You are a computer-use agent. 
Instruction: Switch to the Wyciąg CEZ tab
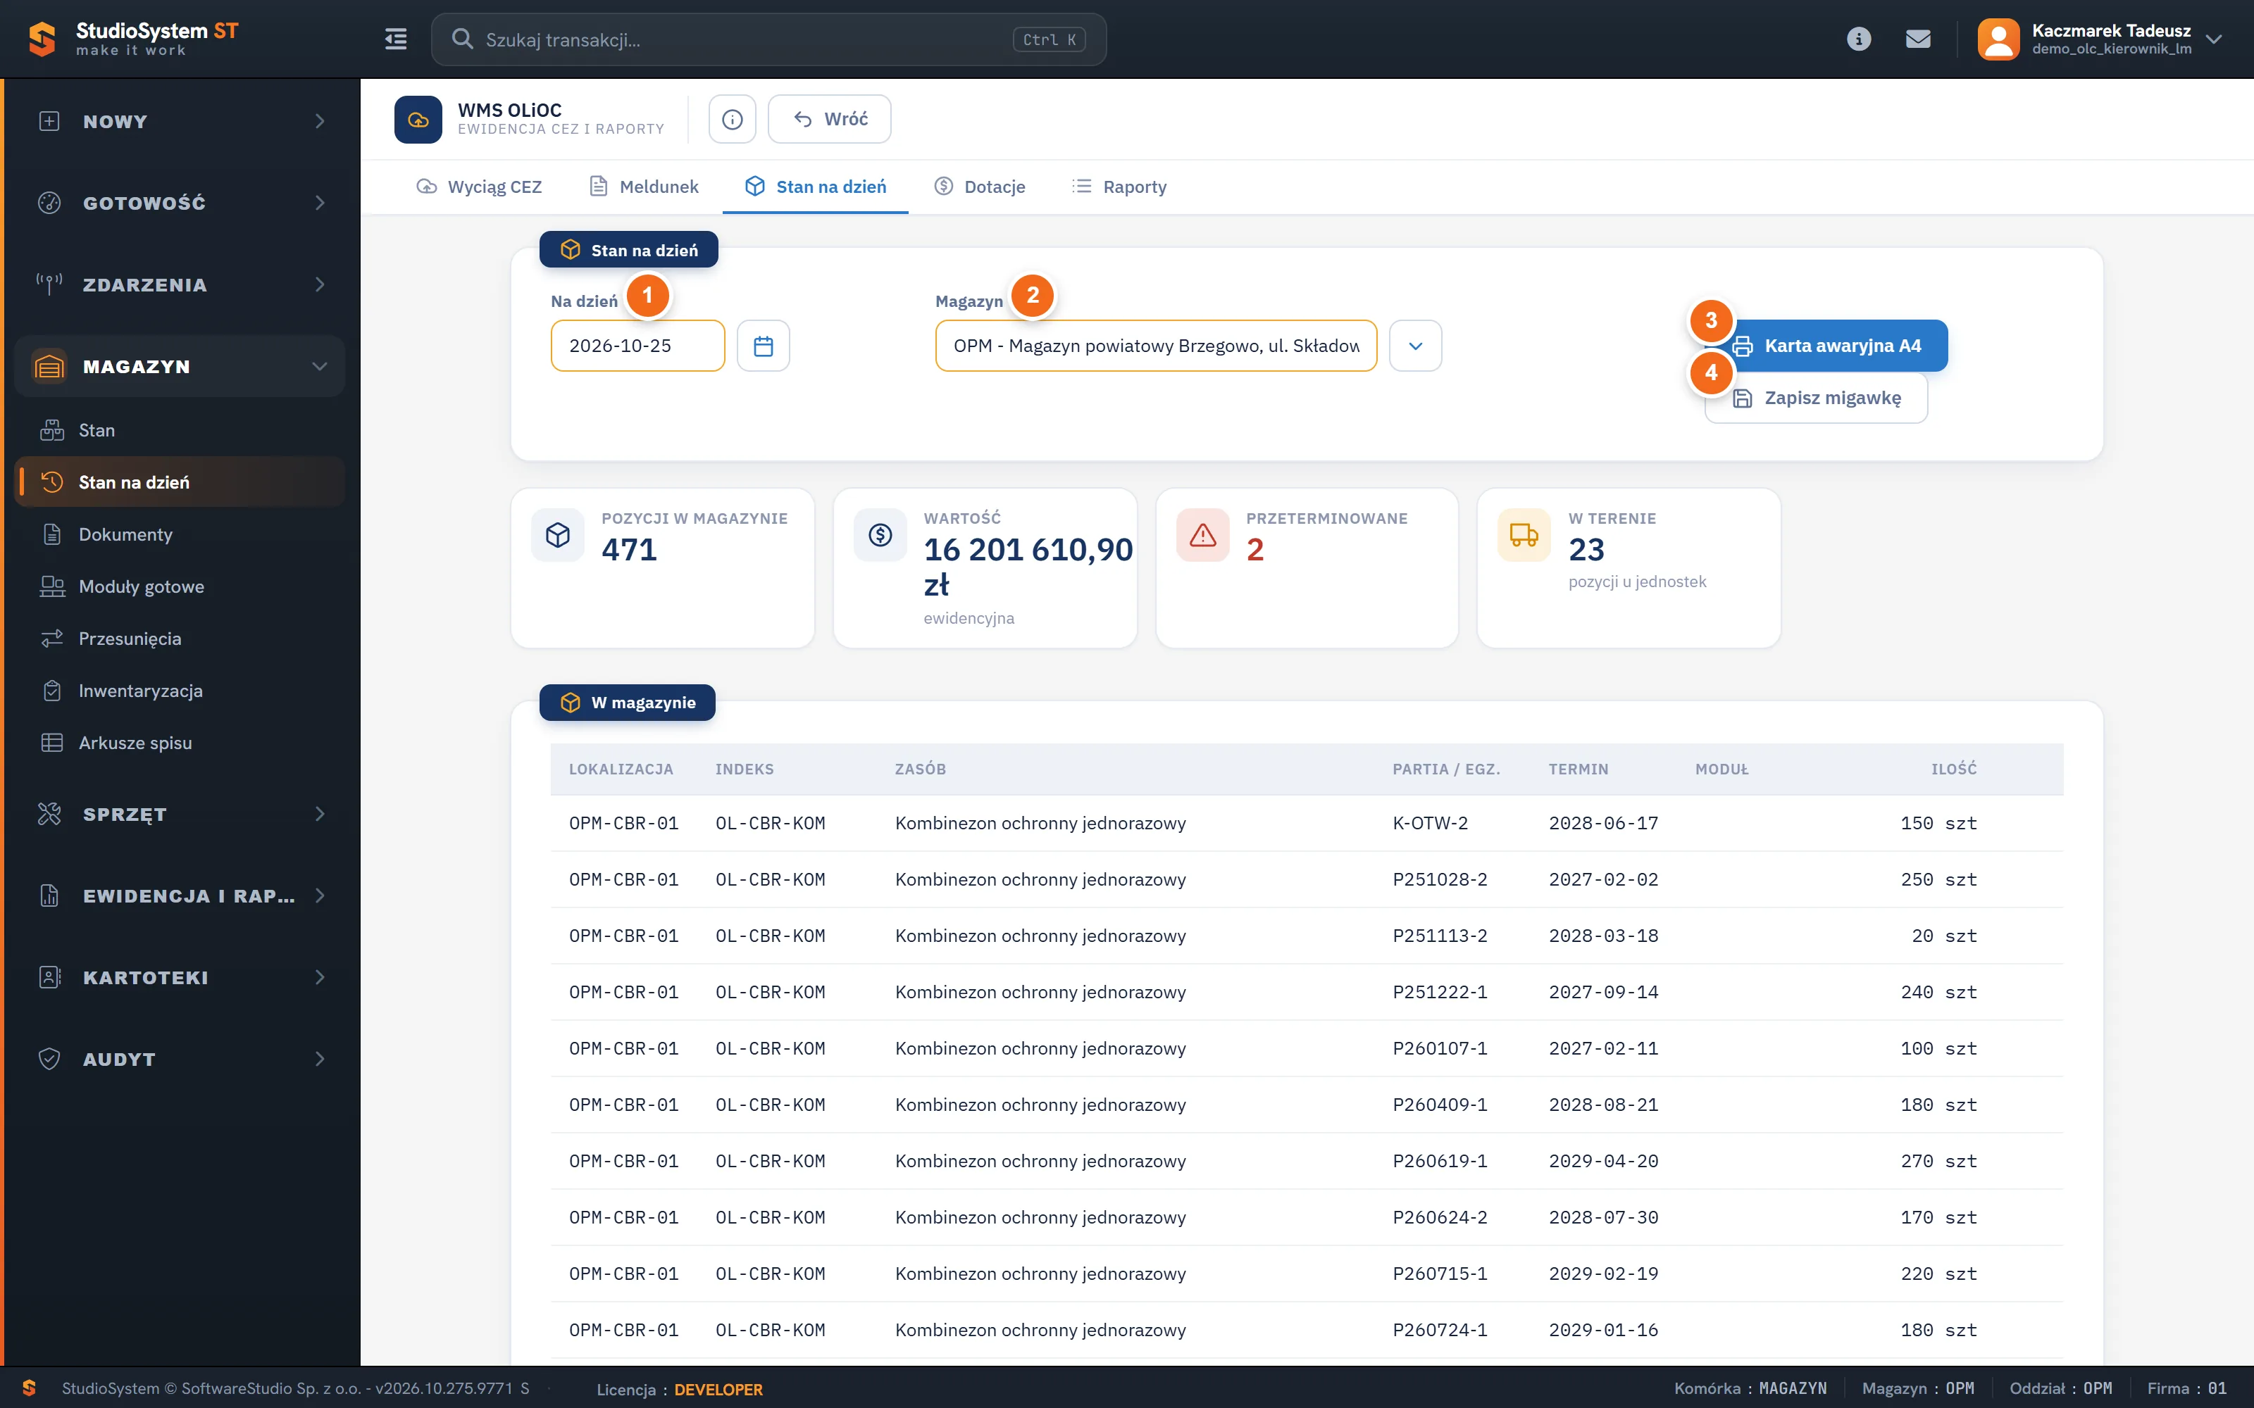479,187
